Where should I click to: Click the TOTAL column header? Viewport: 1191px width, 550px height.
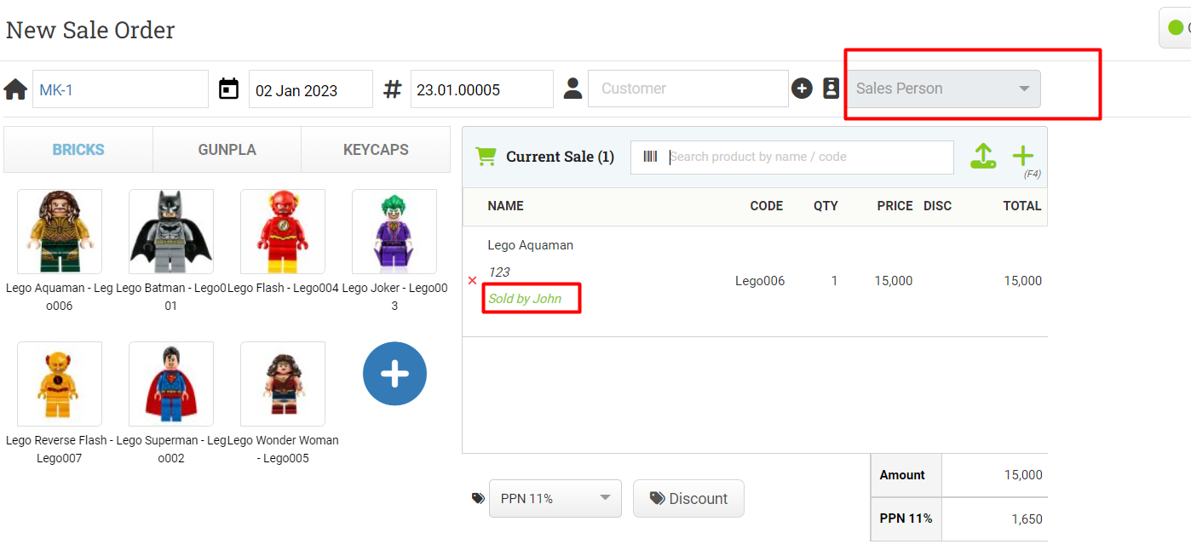point(1022,206)
